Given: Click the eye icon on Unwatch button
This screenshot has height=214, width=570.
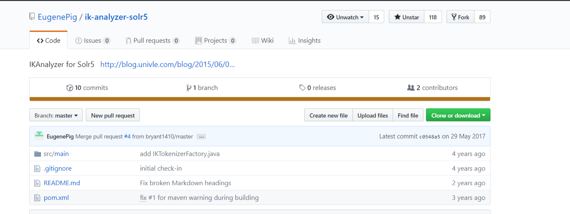Looking at the screenshot, I should 331,17.
